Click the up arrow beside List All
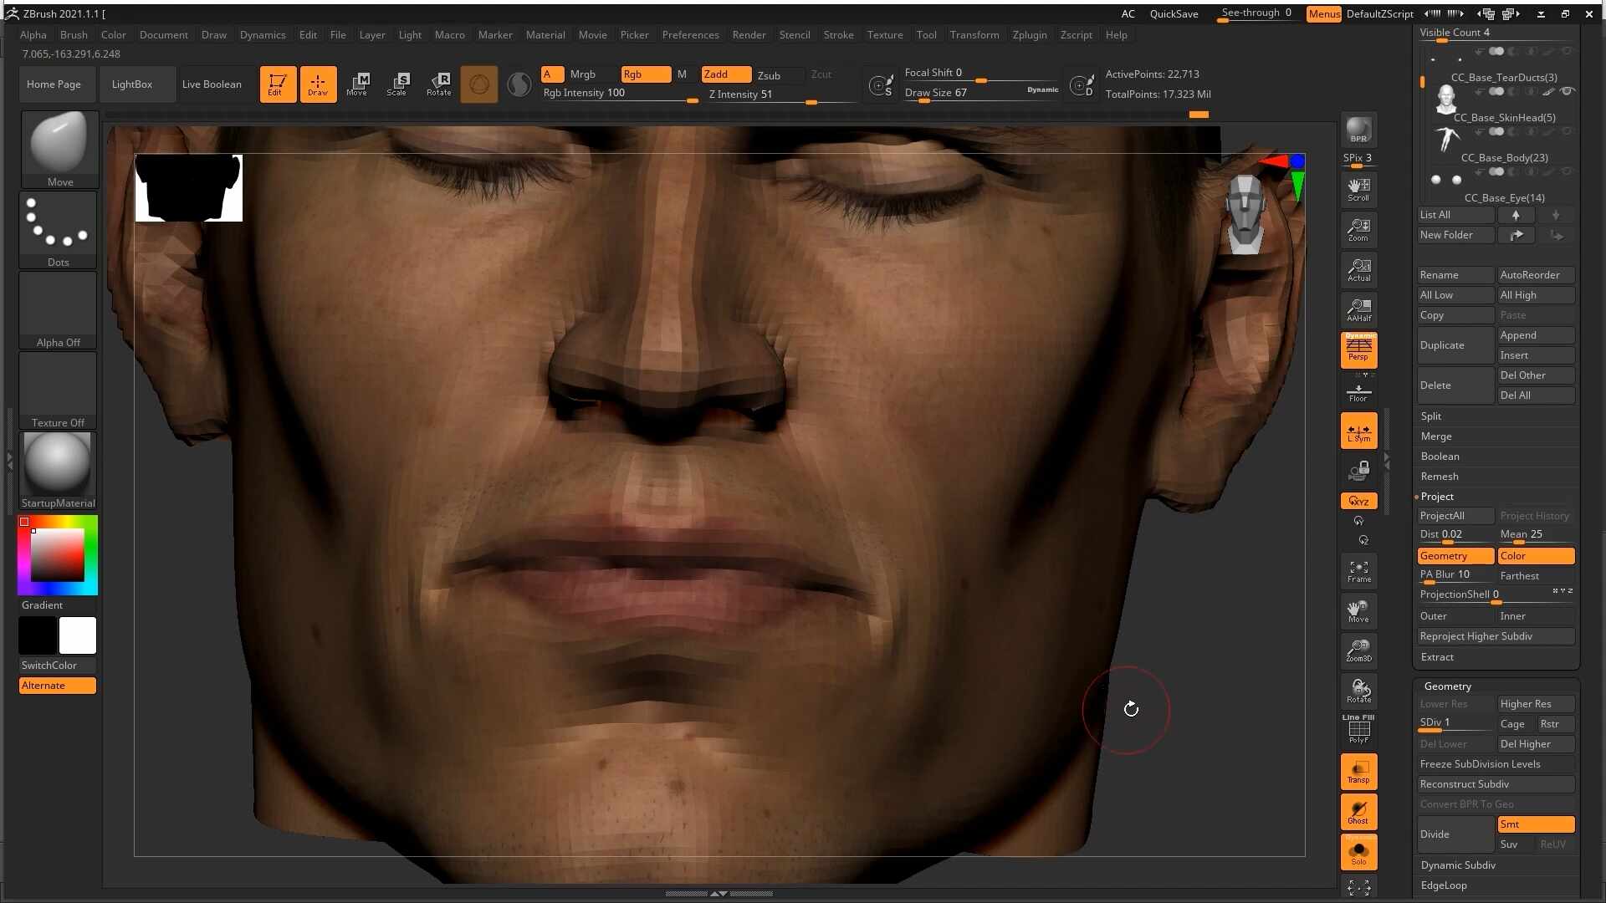 click(1516, 215)
